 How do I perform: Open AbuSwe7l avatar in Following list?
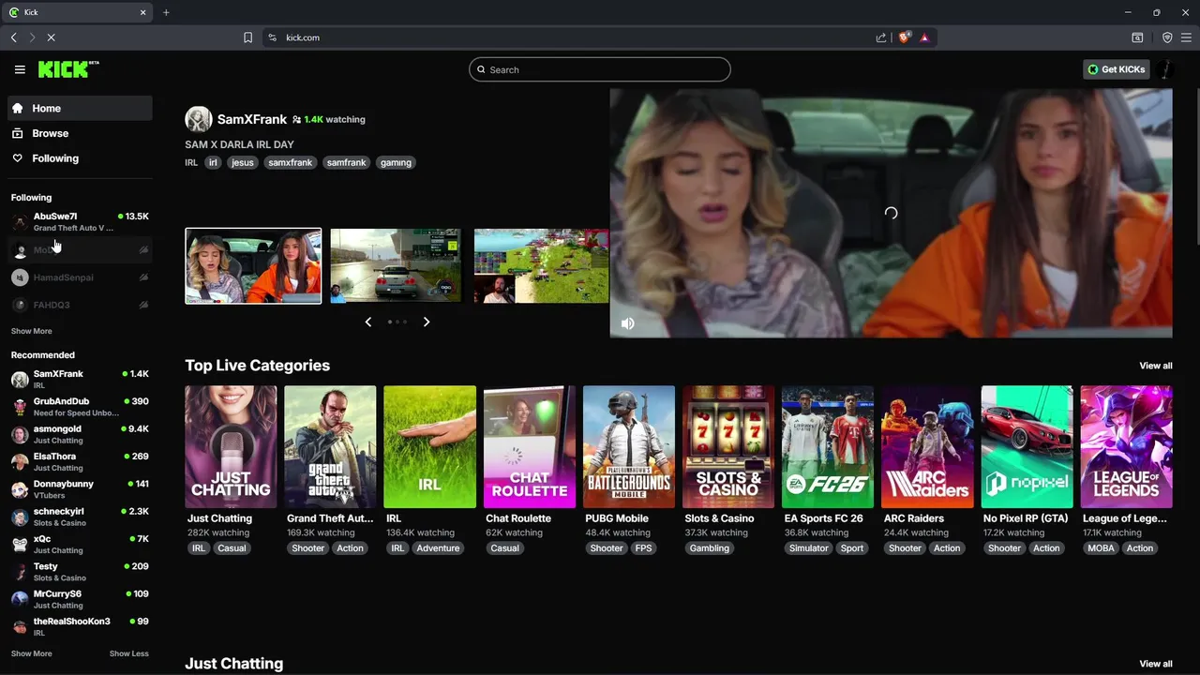(20, 221)
